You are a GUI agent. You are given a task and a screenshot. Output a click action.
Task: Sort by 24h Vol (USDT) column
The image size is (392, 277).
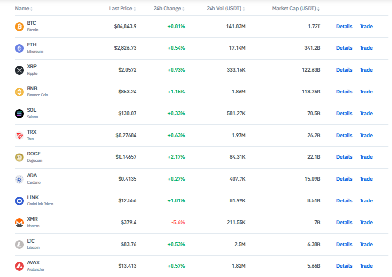point(226,9)
